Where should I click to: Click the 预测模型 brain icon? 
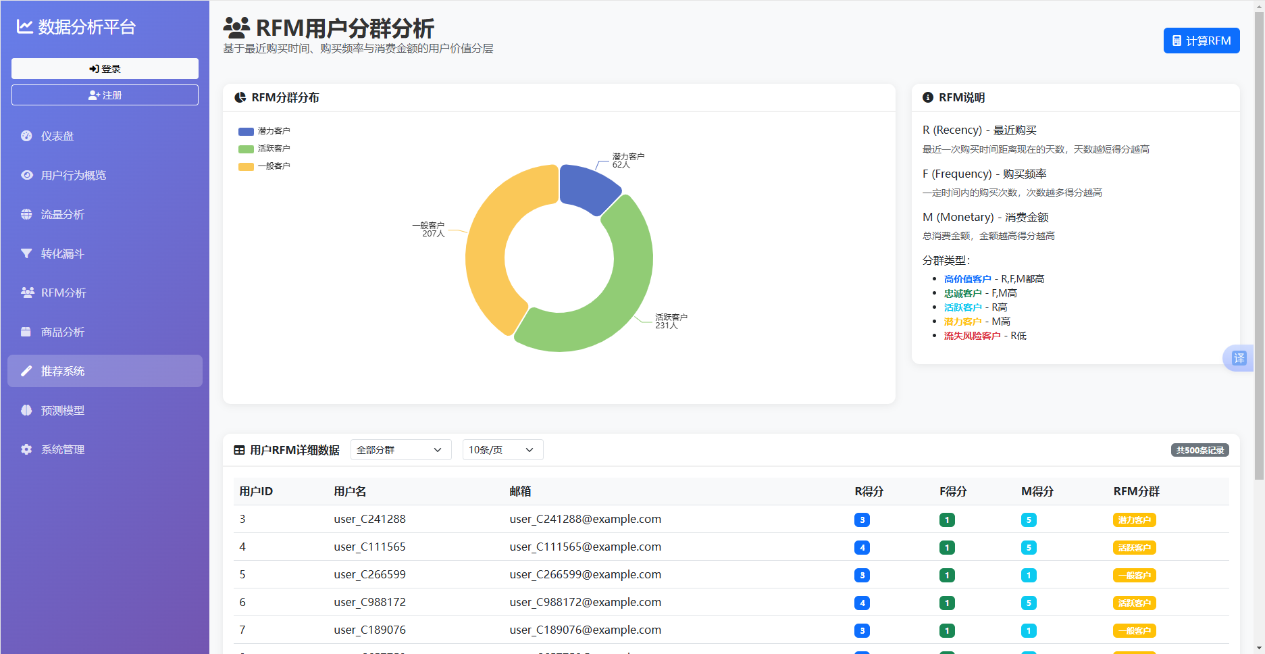(x=26, y=410)
